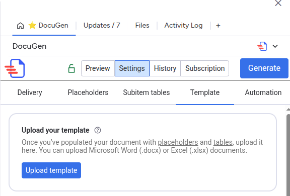
Task: Close the panel with the X icon
Action: pyautogui.click(x=278, y=3)
